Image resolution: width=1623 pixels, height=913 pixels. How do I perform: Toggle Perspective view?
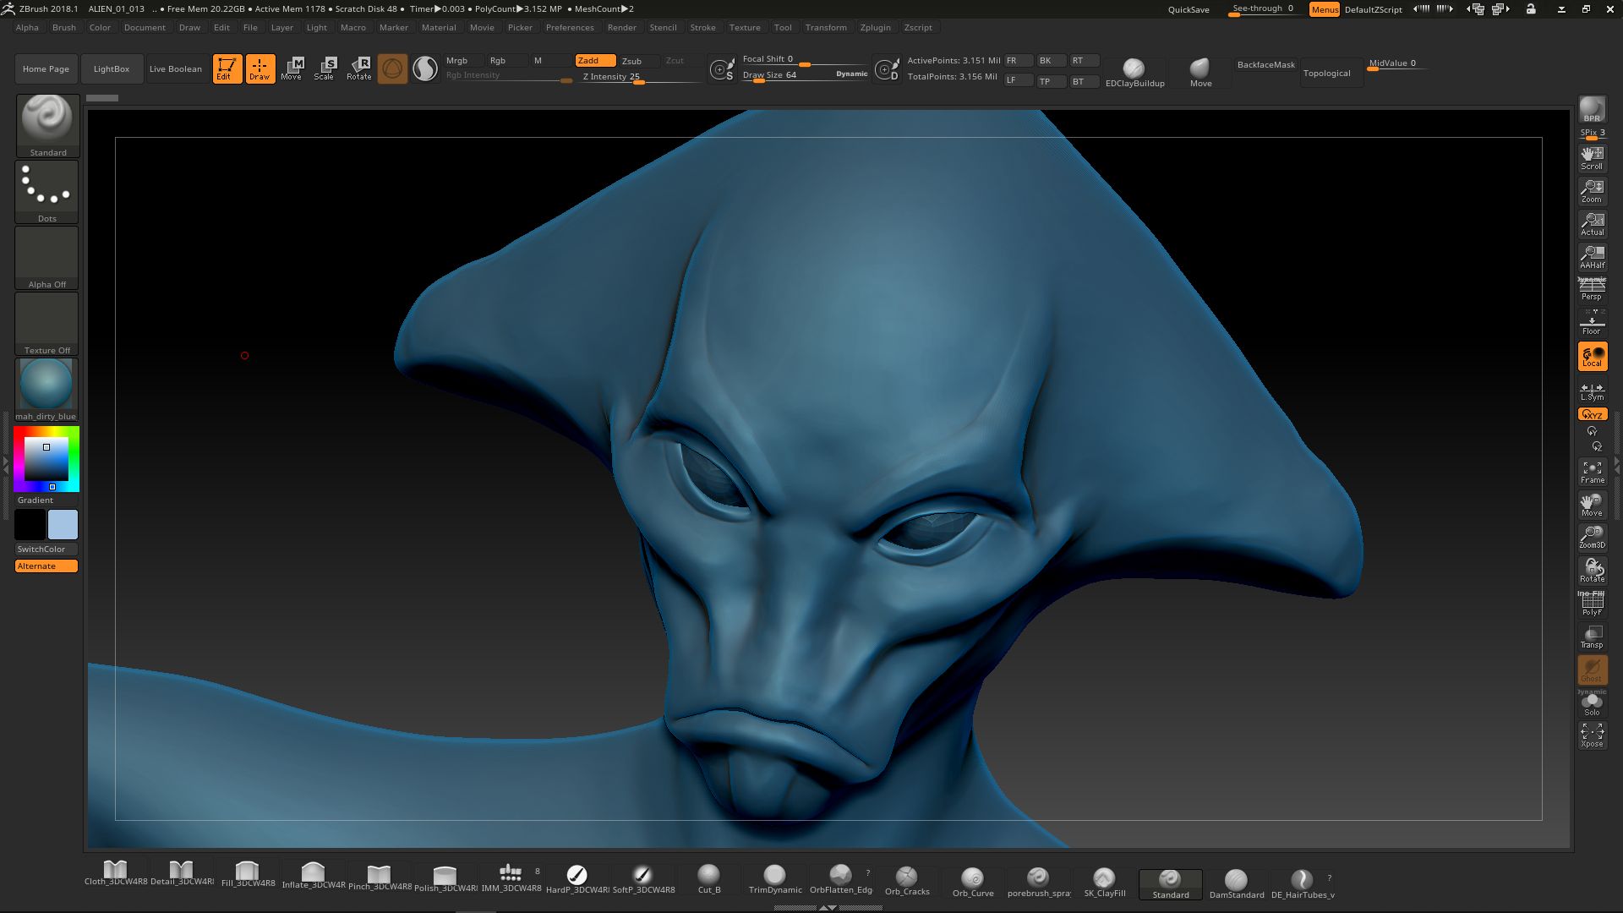coord(1592,289)
